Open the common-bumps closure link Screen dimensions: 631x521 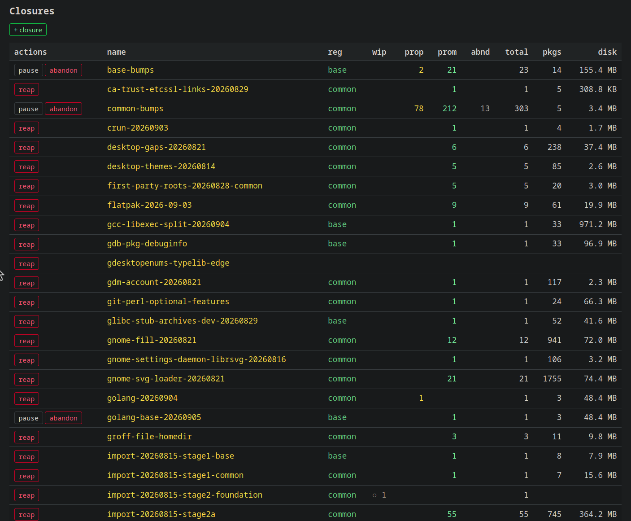coord(135,109)
